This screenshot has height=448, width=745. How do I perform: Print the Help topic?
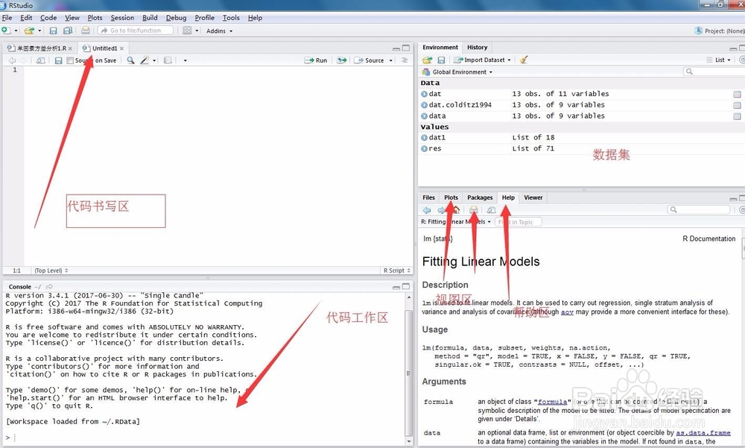(x=474, y=209)
